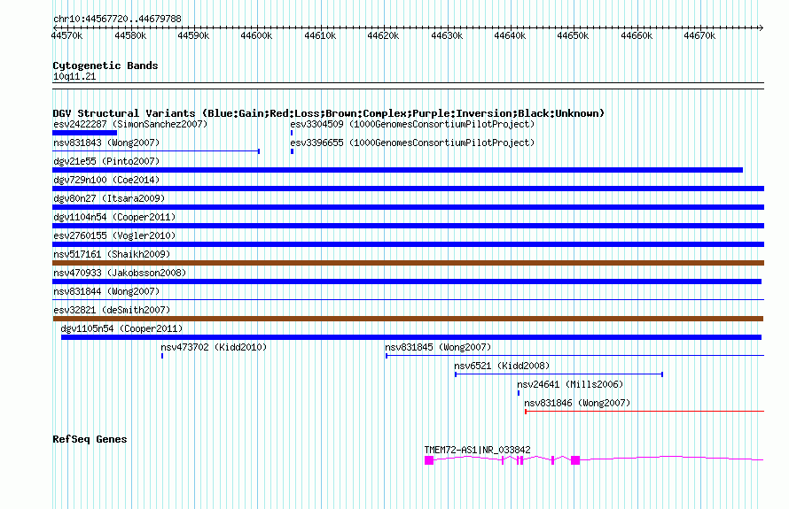Open the nsv473702 (Kidd2010) label
This screenshot has width=789, height=509.
point(214,347)
